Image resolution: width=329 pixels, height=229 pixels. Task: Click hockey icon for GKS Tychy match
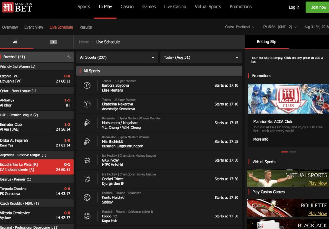[x=87, y=160]
